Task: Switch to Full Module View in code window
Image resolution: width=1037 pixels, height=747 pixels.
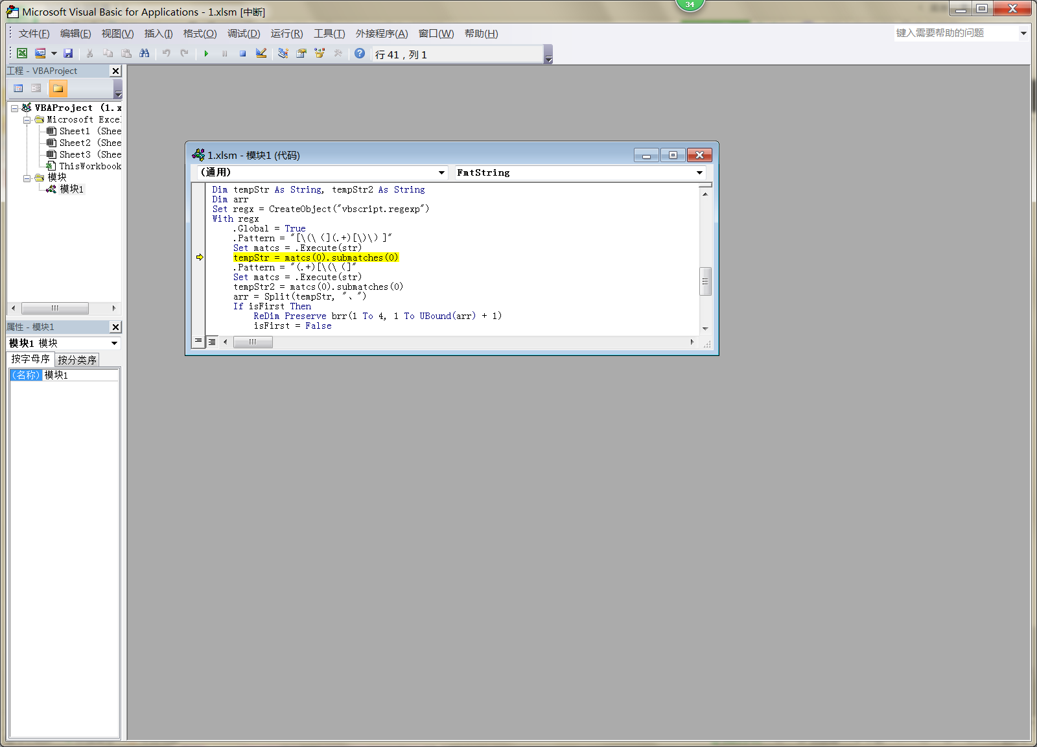Action: click(212, 342)
